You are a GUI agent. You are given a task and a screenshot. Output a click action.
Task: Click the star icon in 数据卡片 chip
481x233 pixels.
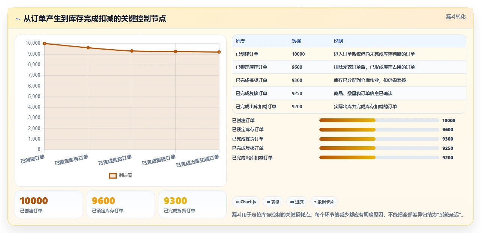315,202
